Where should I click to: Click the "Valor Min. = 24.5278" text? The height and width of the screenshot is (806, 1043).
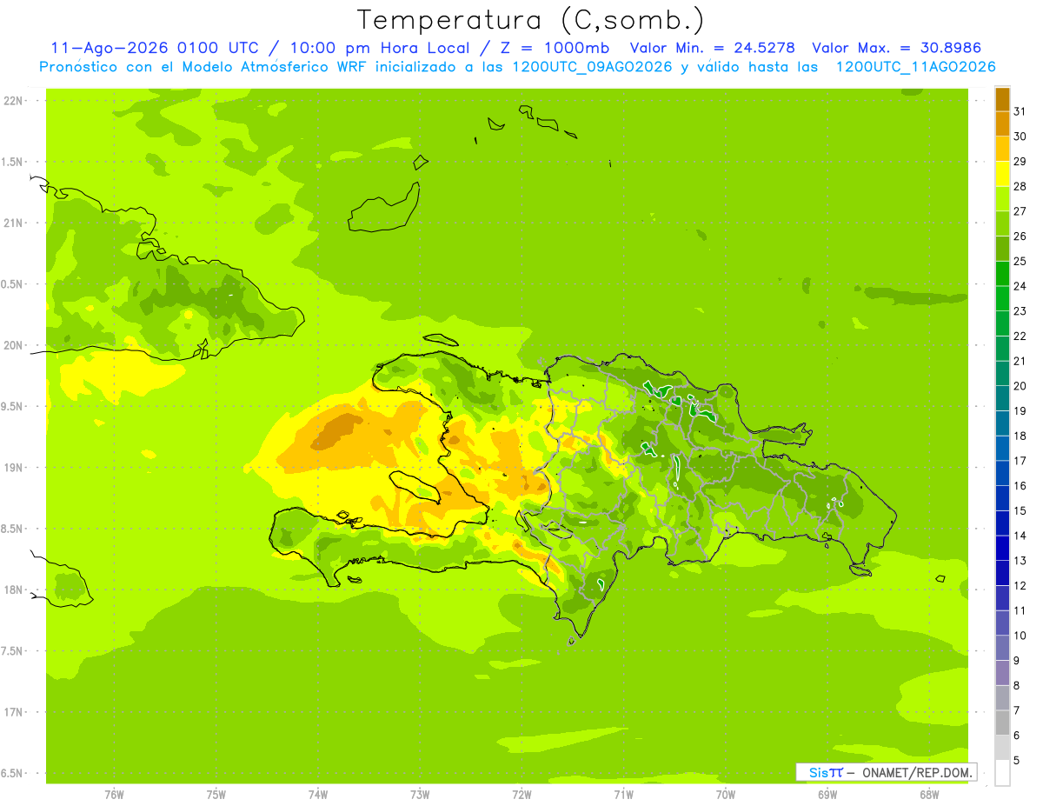[712, 48]
